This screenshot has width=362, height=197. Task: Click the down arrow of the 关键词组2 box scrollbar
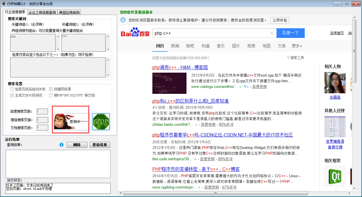pyautogui.click(x=107, y=49)
